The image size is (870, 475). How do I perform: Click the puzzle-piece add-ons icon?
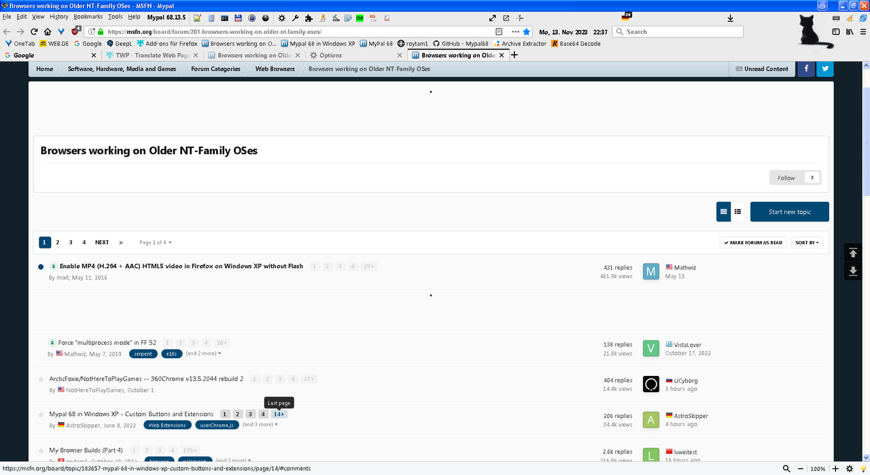[x=309, y=18]
